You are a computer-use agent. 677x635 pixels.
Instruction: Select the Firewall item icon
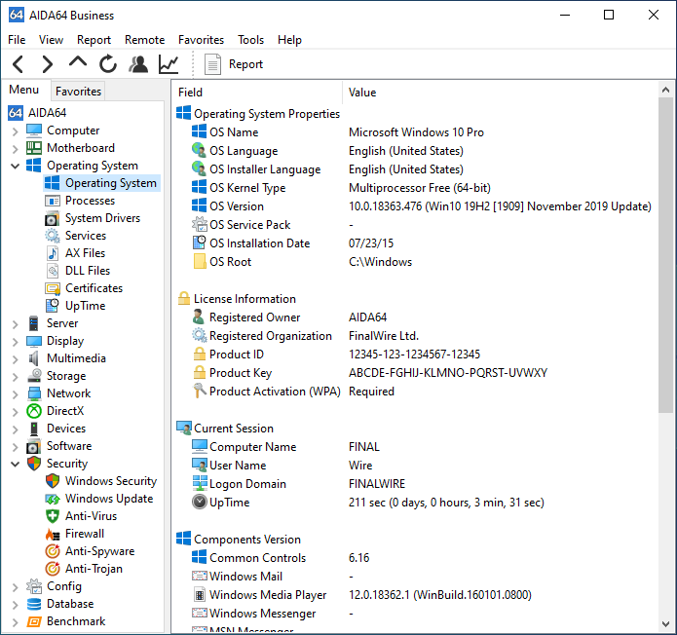pos(53,534)
